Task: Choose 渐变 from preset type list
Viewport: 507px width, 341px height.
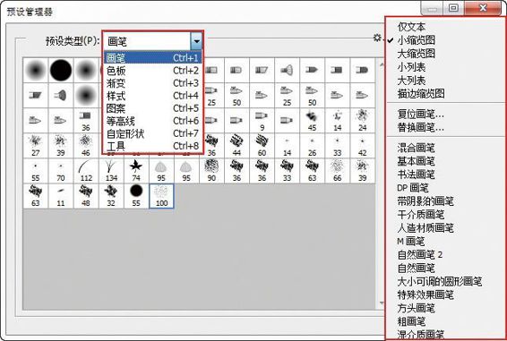Action: pyautogui.click(x=152, y=83)
